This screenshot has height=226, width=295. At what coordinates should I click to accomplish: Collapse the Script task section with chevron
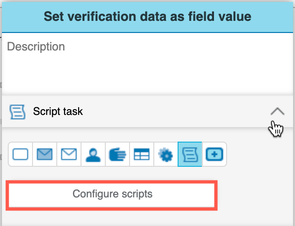click(x=277, y=112)
